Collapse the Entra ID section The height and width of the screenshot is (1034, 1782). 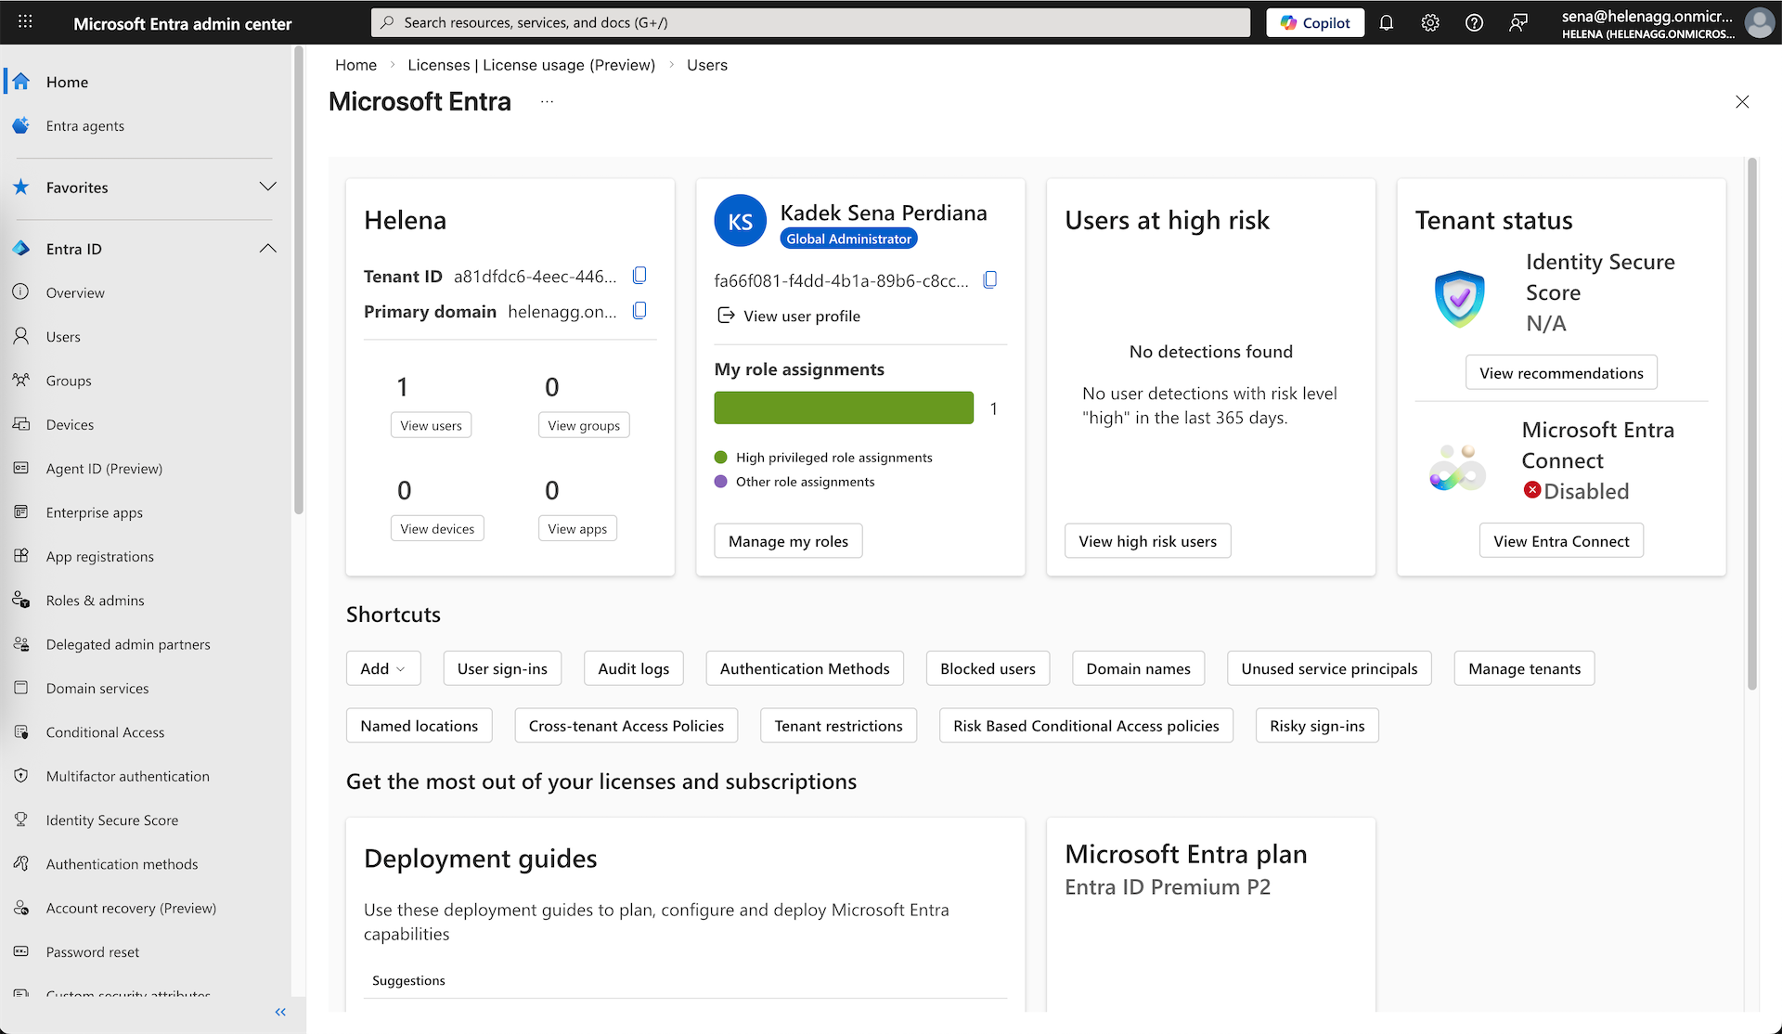point(267,249)
